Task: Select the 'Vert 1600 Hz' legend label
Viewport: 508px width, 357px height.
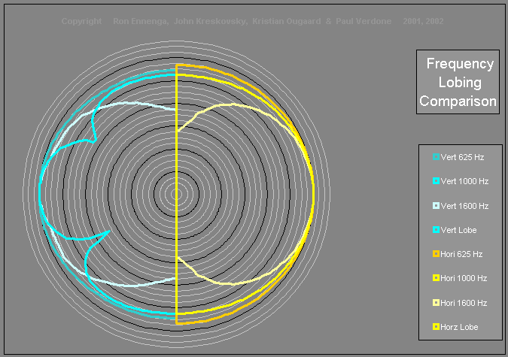Action: [464, 206]
